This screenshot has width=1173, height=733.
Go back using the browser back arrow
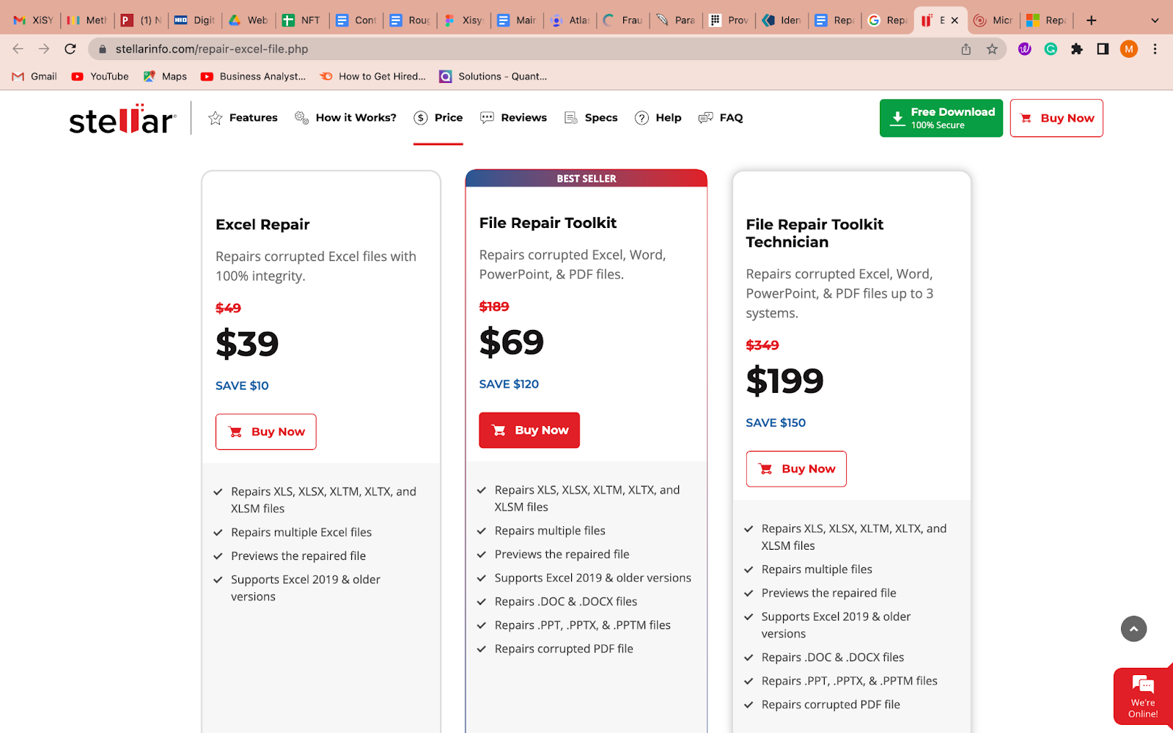18,49
